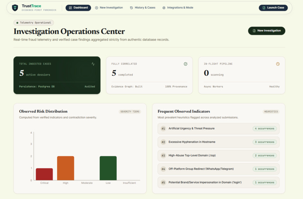Image resolution: width=303 pixels, height=199 pixels.
Task: Click the Launch Case button
Action: pos(273,8)
